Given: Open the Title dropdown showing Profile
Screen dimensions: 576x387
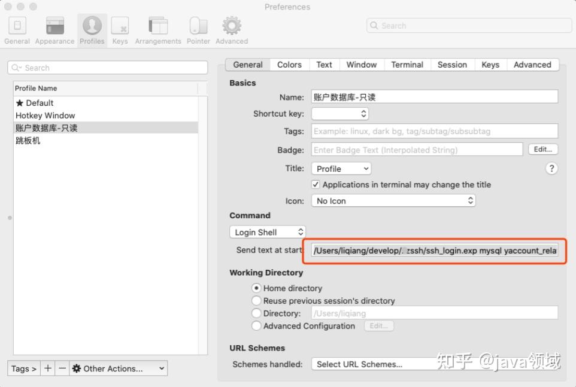Looking at the screenshot, I should pyautogui.click(x=341, y=169).
